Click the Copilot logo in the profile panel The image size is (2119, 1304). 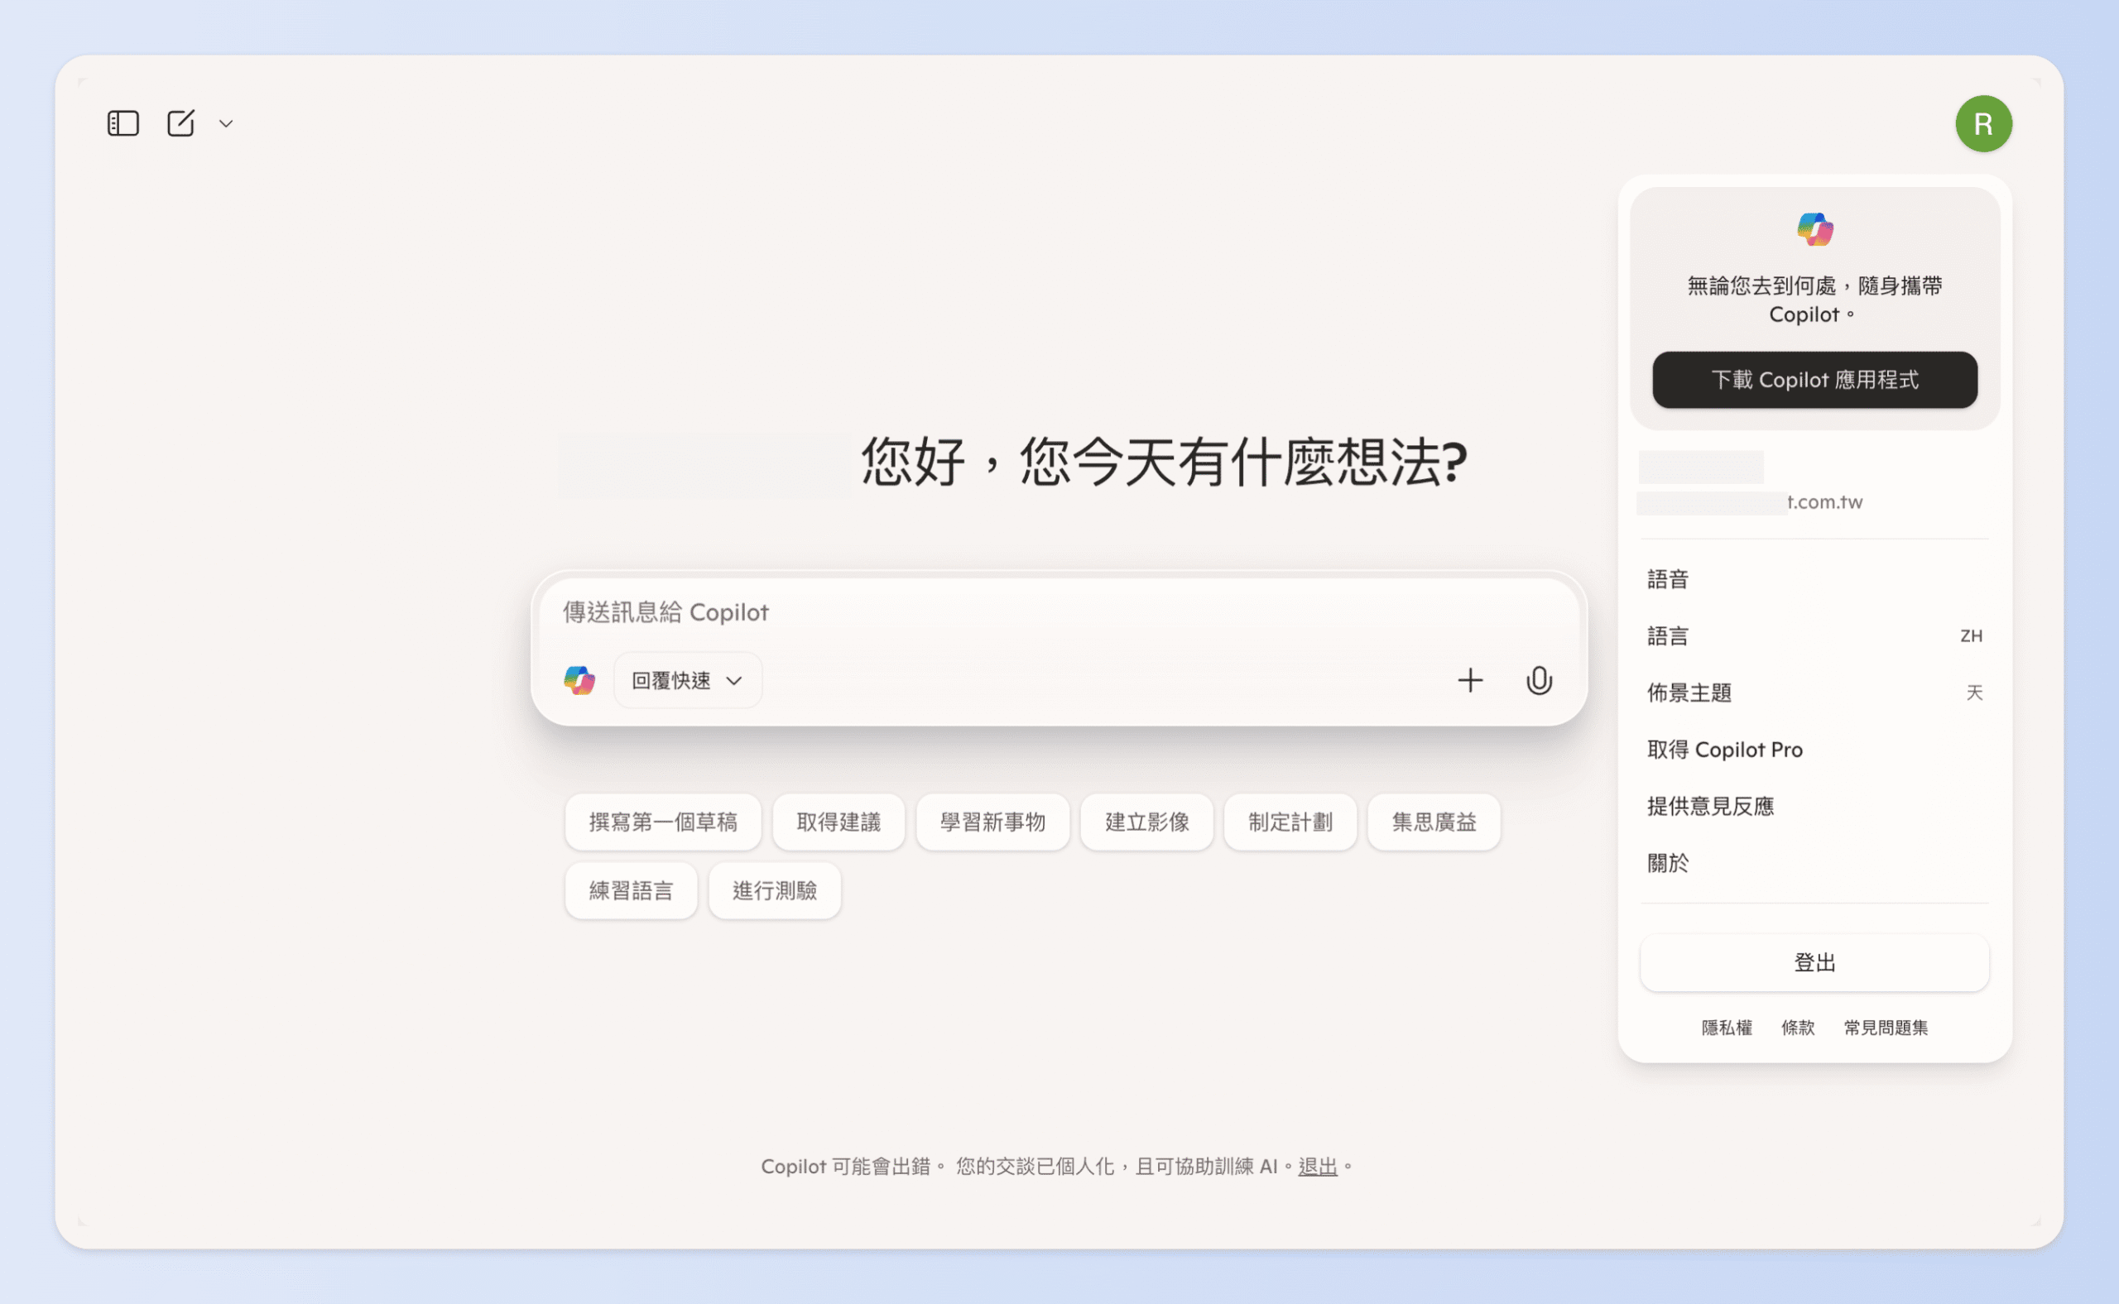tap(1814, 229)
